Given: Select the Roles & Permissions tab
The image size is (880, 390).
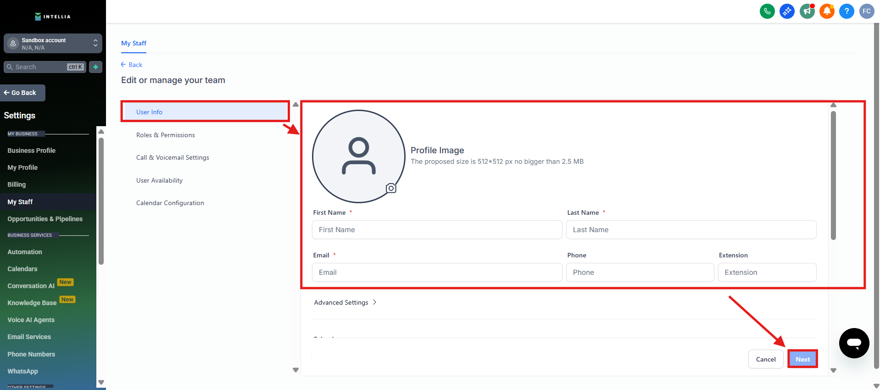Looking at the screenshot, I should (165, 135).
